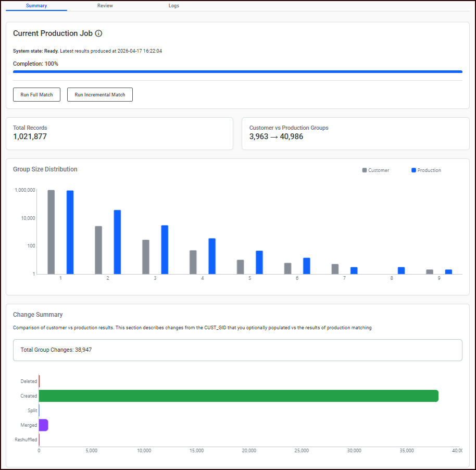
Task: Click the info icon beside Current Production Job
Action: pyautogui.click(x=98, y=33)
